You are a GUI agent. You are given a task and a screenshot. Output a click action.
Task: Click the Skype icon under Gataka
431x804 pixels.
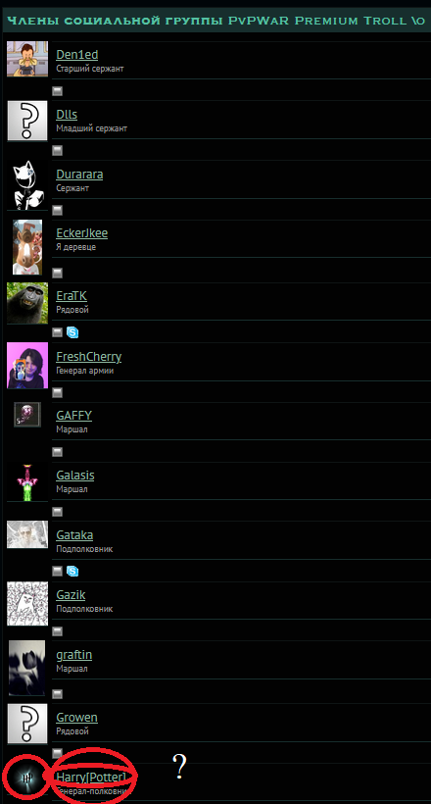[x=72, y=572]
